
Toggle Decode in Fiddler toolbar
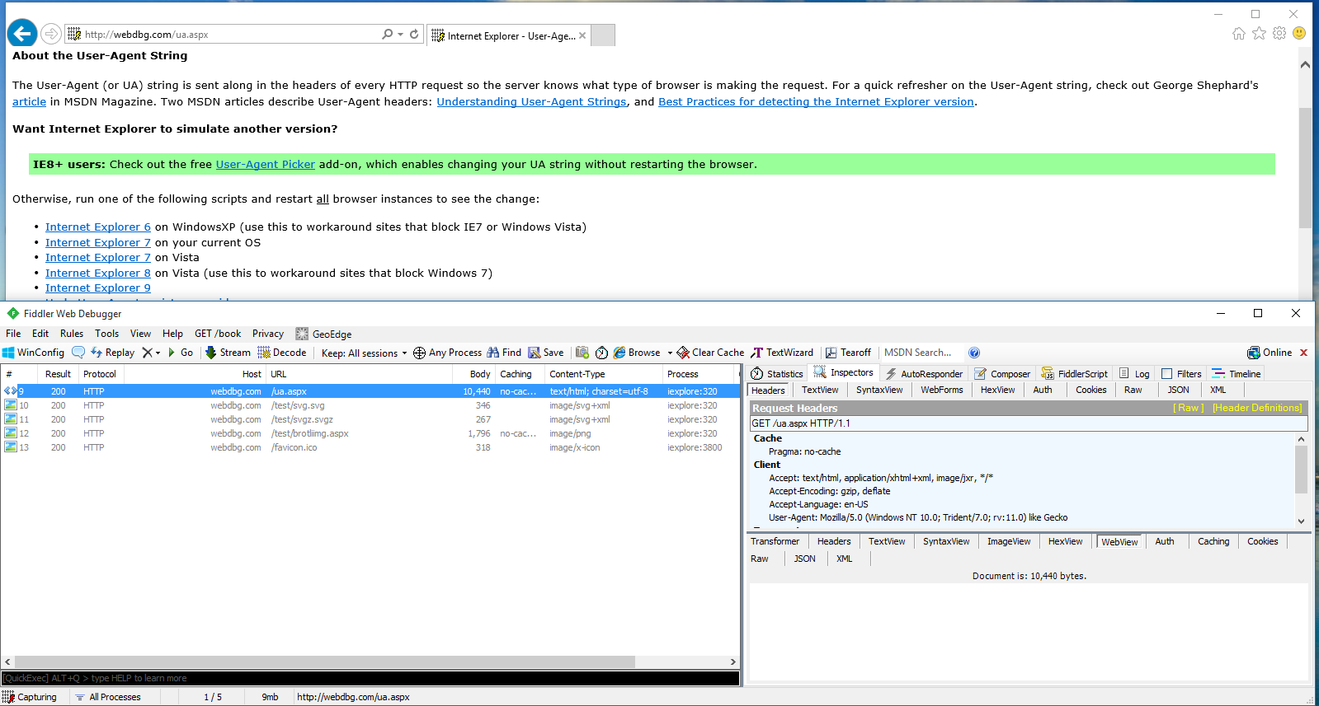282,353
